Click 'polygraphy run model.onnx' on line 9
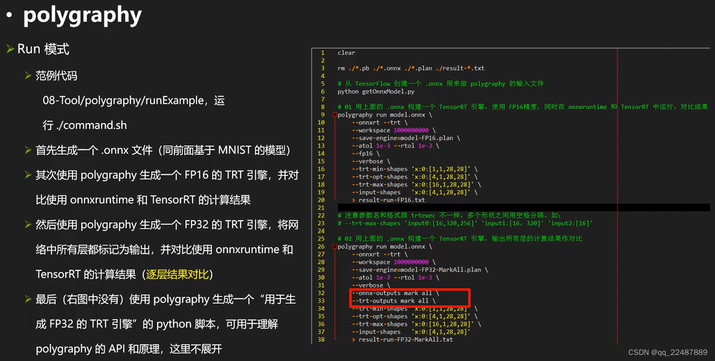715x361 pixels. (x=385, y=115)
